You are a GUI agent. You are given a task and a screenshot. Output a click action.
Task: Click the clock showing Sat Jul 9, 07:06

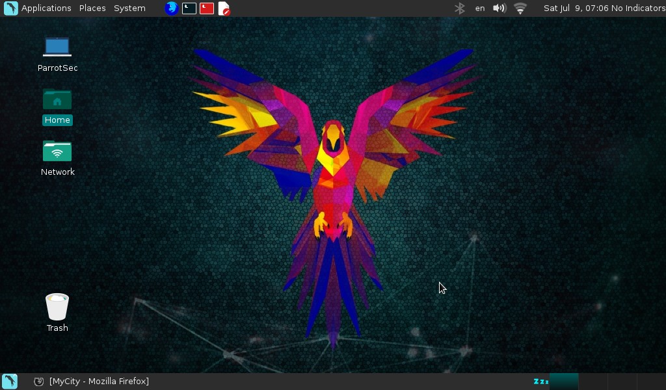pos(576,8)
